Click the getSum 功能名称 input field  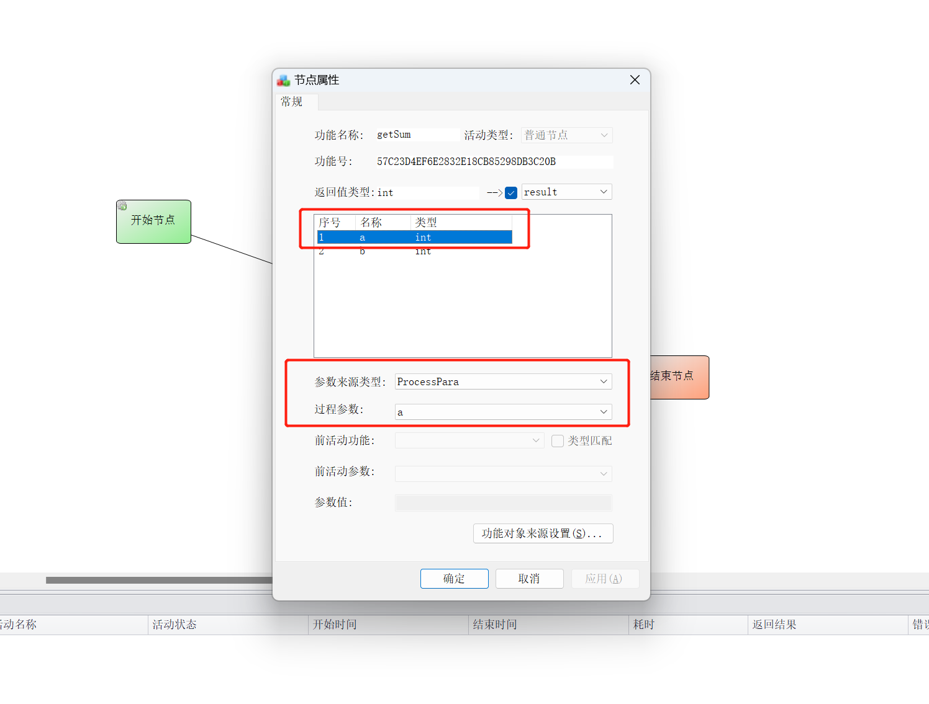click(416, 134)
